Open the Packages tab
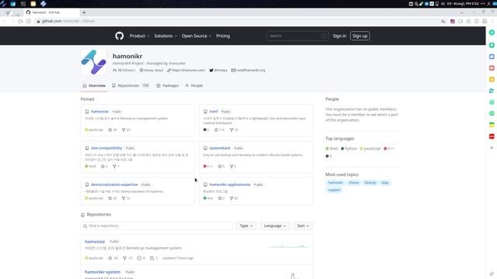The image size is (497, 279). [168, 86]
